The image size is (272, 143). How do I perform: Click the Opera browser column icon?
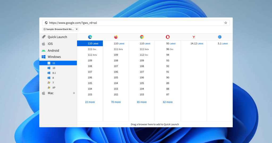(168, 37)
